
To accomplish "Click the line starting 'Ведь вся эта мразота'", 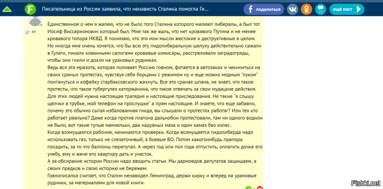I will click(x=154, y=67).
